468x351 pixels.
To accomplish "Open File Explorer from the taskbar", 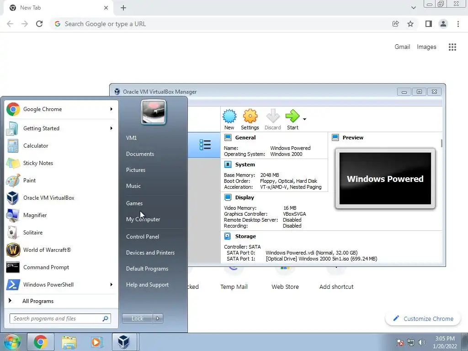I will coord(69,342).
